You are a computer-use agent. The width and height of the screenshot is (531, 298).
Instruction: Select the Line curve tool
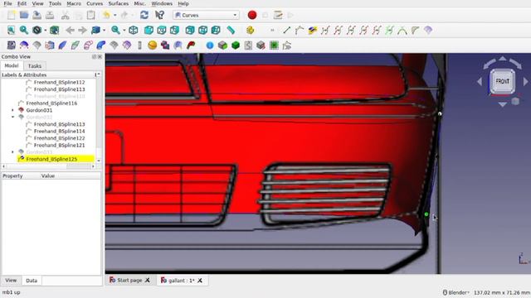click(x=286, y=31)
